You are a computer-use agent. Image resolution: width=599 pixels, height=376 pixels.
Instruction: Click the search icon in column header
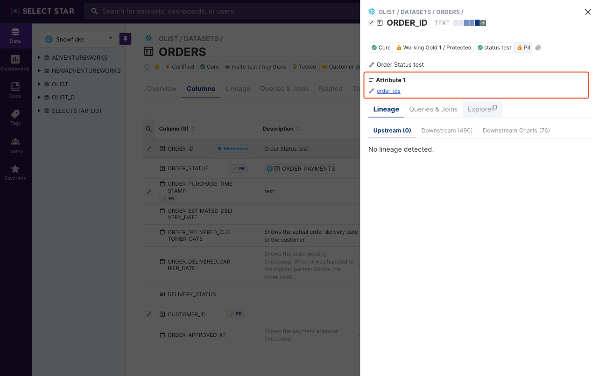[x=148, y=129]
